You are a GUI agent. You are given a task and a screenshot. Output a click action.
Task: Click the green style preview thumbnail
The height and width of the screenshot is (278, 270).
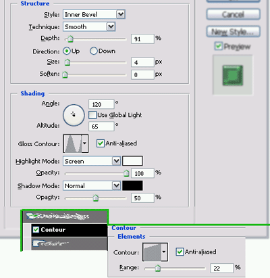tap(233, 75)
